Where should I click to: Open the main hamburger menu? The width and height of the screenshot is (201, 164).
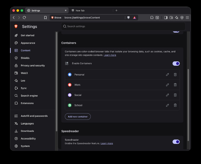tap(187, 17)
